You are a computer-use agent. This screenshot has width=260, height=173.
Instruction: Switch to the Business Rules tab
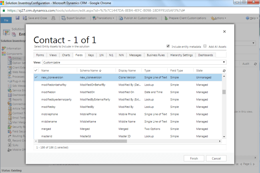click(156, 55)
